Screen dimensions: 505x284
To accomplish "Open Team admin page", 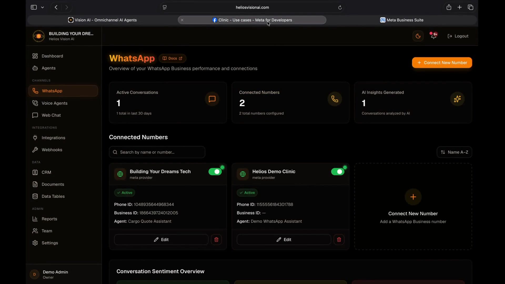I will click(63, 231).
